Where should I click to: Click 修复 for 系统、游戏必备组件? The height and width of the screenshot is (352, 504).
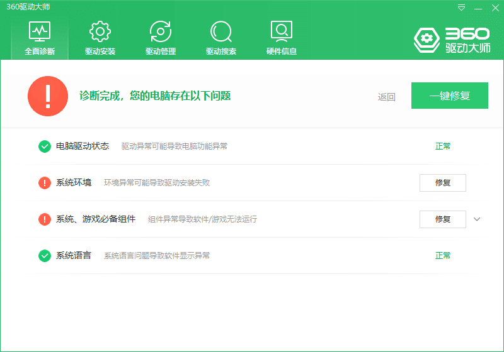(443, 219)
